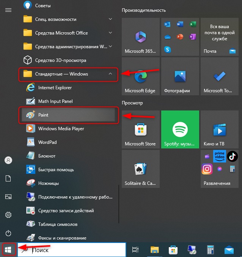Open Mail on taskbar
The width and height of the screenshot is (242, 257).
click(x=229, y=250)
